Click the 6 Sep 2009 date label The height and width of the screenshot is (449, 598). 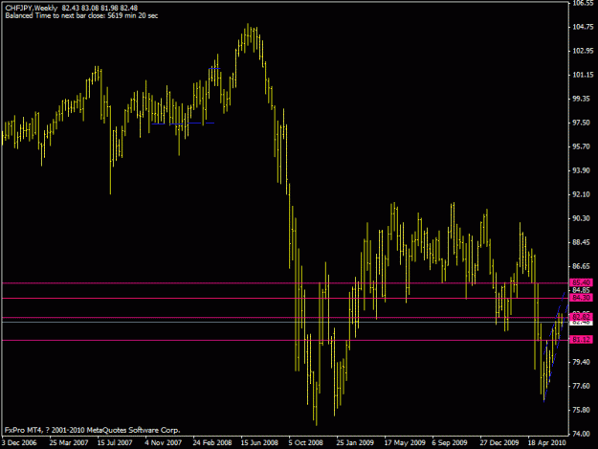(x=450, y=442)
